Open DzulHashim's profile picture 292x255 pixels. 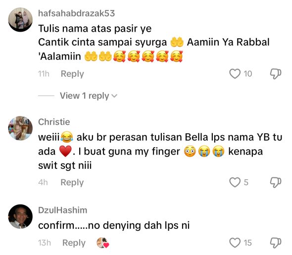(x=20, y=216)
